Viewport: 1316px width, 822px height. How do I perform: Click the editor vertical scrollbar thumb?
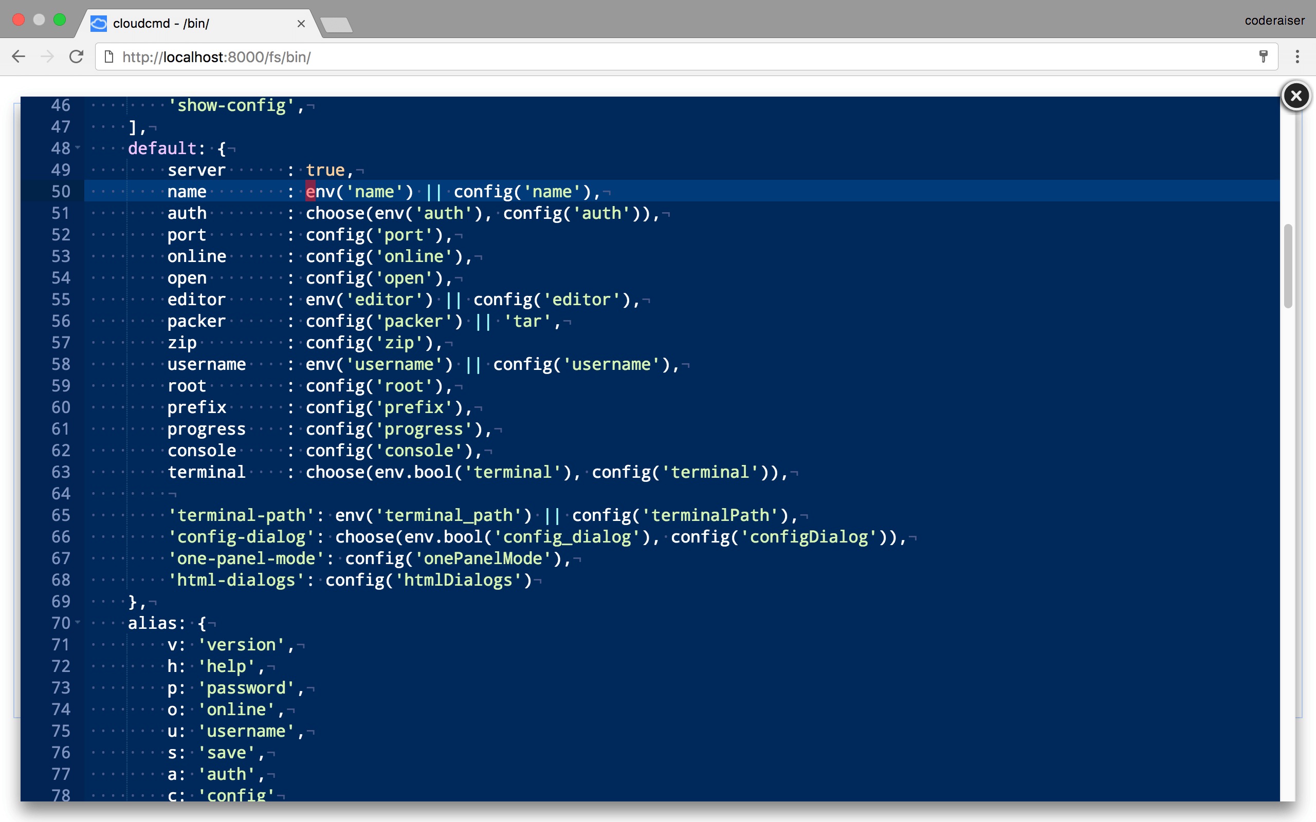tap(1287, 266)
